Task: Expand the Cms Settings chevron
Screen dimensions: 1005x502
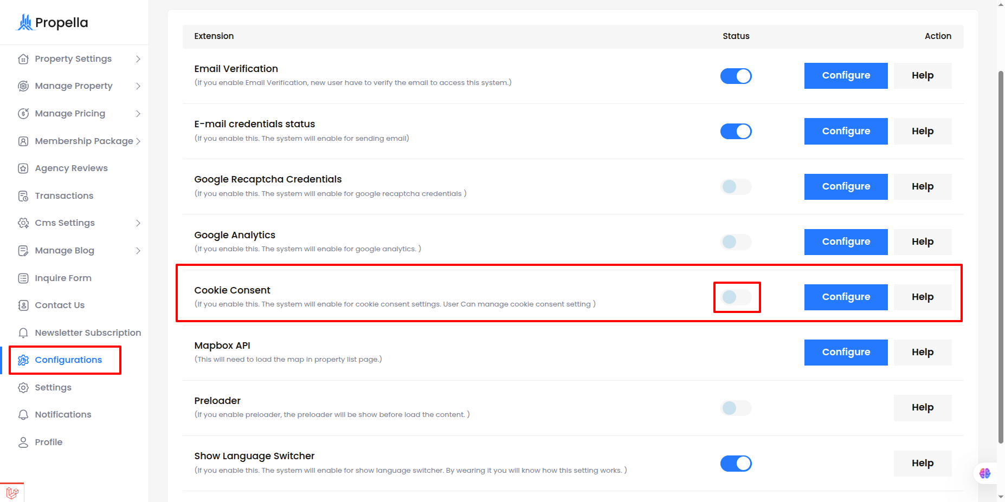Action: 138,223
